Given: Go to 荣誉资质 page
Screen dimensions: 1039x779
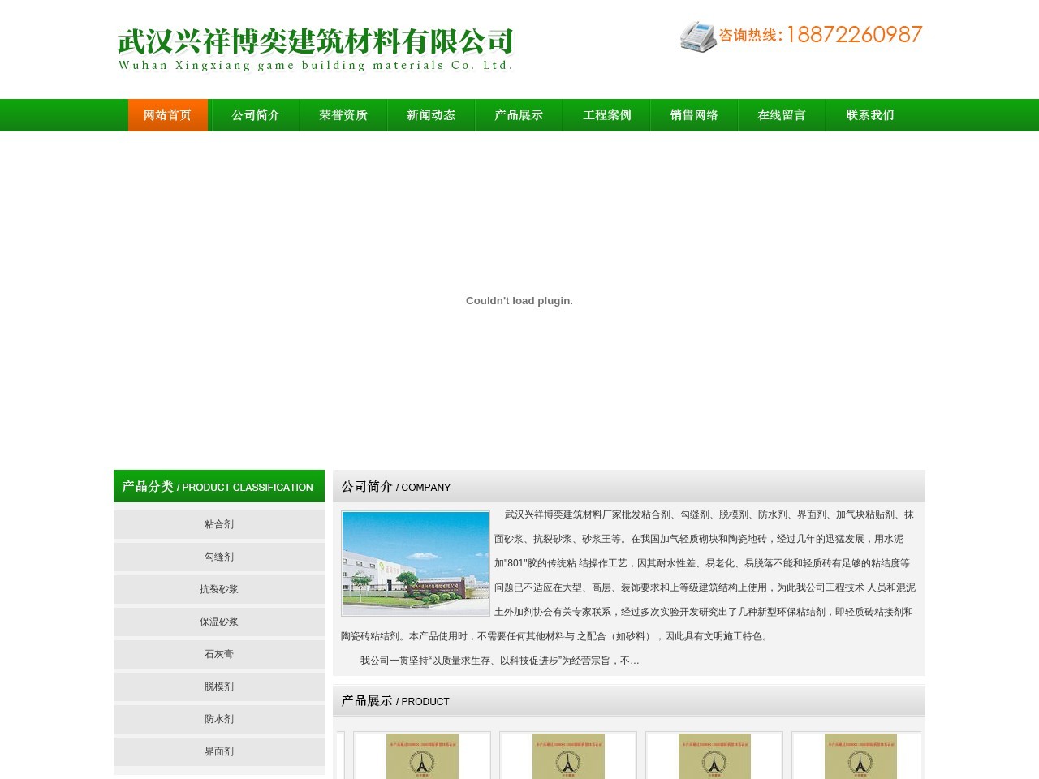Looking at the screenshot, I should tap(343, 115).
